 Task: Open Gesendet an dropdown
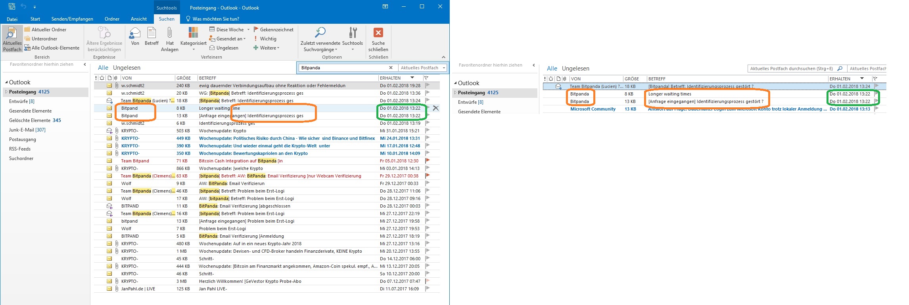(x=228, y=38)
